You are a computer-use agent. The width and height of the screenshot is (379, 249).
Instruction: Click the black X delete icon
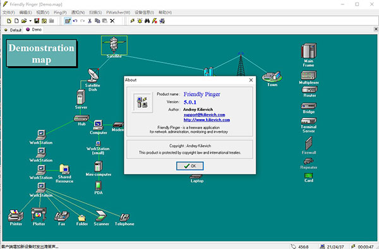click(112, 21)
